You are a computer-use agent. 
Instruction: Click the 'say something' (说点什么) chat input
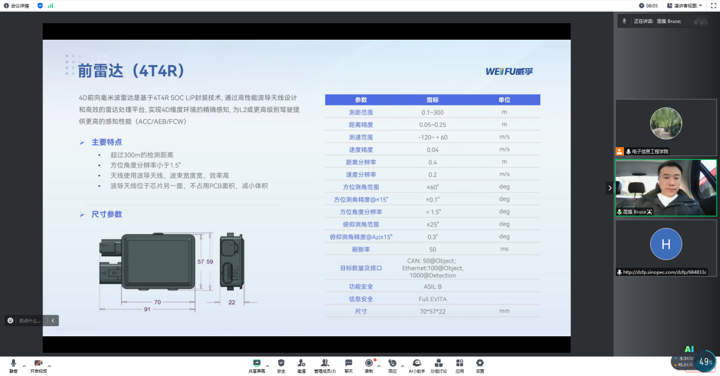[28, 320]
